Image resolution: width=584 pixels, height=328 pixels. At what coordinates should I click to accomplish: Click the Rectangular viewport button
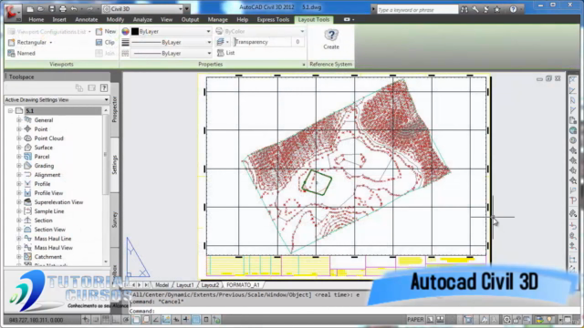tap(30, 43)
